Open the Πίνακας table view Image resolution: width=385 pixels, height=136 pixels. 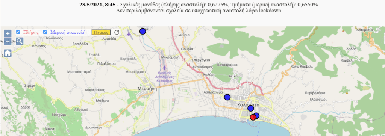tap(101, 32)
